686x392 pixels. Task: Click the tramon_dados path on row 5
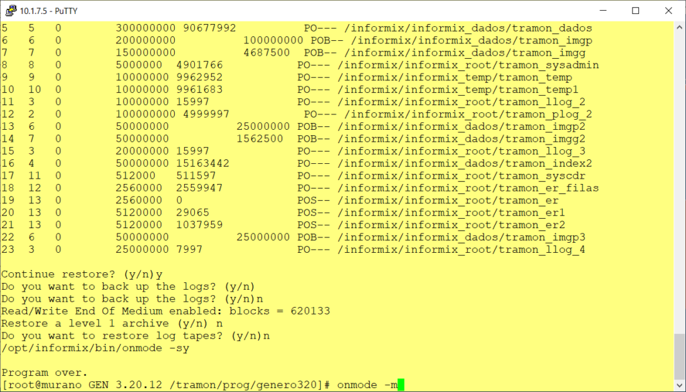465,29
